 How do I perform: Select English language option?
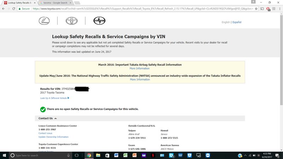click(x=226, y=22)
